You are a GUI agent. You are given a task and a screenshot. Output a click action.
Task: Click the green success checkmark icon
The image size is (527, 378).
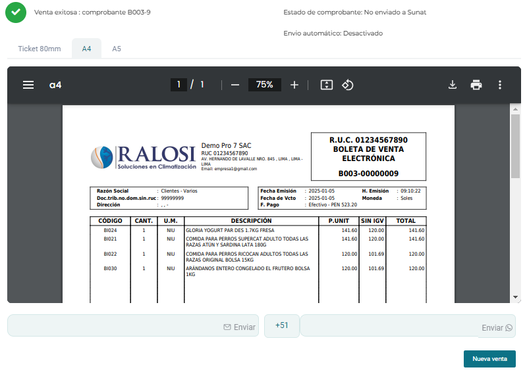coord(16,12)
